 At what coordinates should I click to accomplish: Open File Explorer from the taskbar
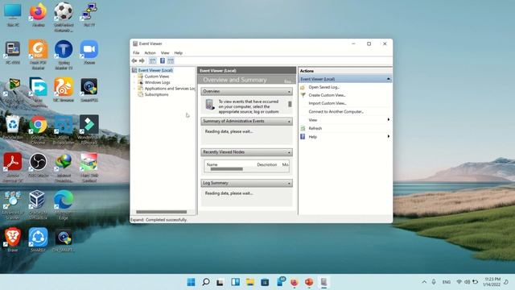pyautogui.click(x=250, y=282)
